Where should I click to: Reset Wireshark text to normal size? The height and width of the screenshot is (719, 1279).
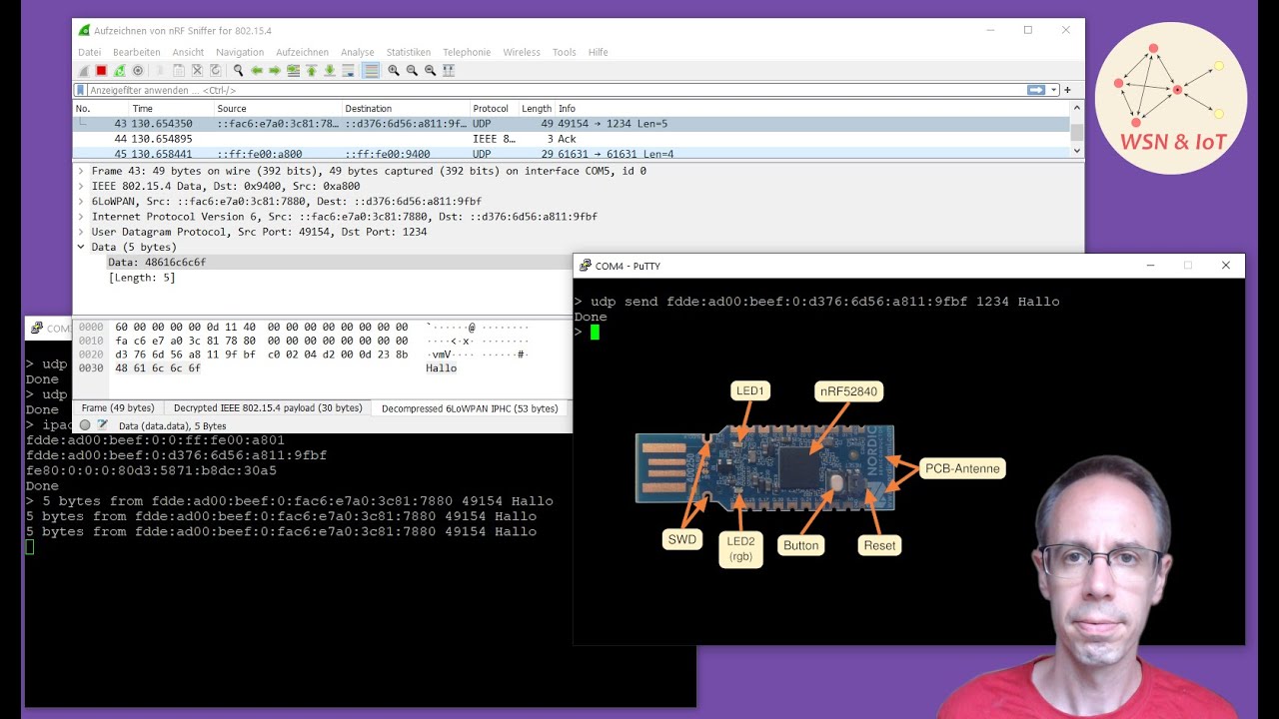(431, 71)
